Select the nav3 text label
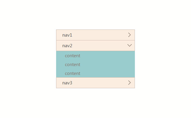Screen dimensions: 191x118 pos(67,83)
